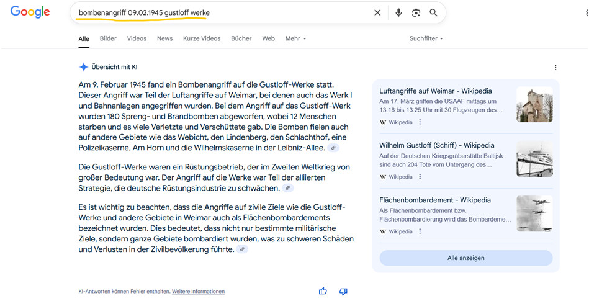Click the Luftangriffe auf Weimar church thumbnail

point(534,104)
